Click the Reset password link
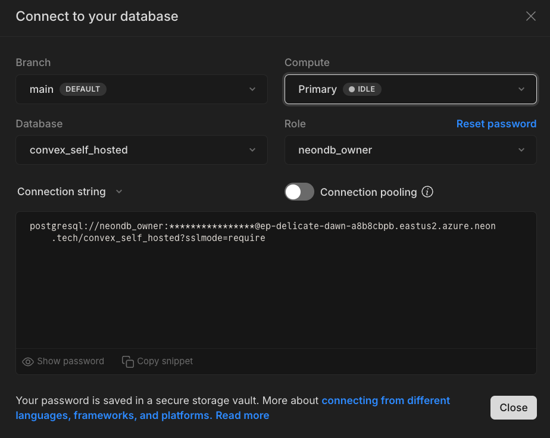This screenshot has height=438, width=550. pyautogui.click(x=496, y=124)
